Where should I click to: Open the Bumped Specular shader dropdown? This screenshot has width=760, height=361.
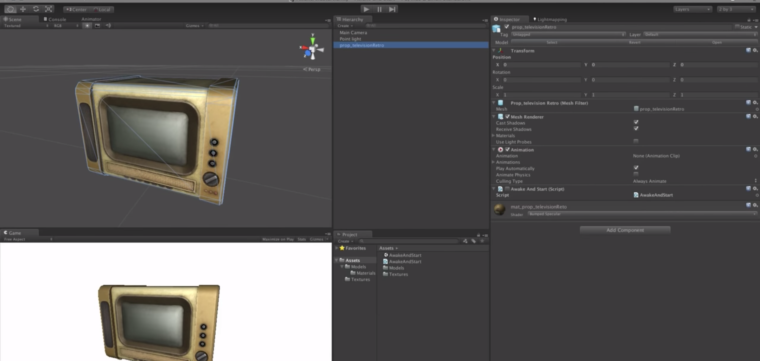click(642, 214)
